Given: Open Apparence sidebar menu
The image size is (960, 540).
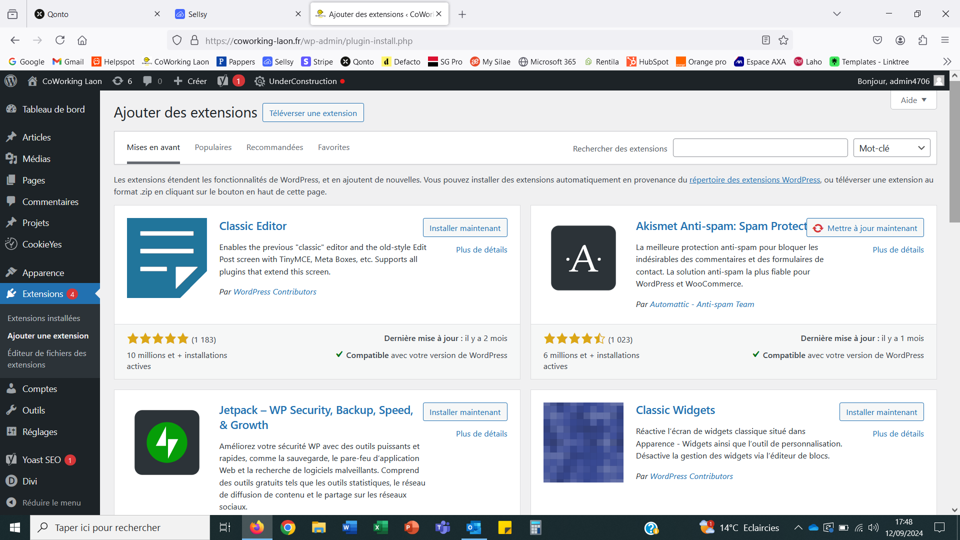Looking at the screenshot, I should [x=50, y=272].
